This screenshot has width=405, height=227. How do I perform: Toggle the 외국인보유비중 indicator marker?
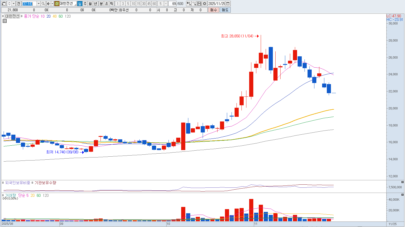click(3, 183)
